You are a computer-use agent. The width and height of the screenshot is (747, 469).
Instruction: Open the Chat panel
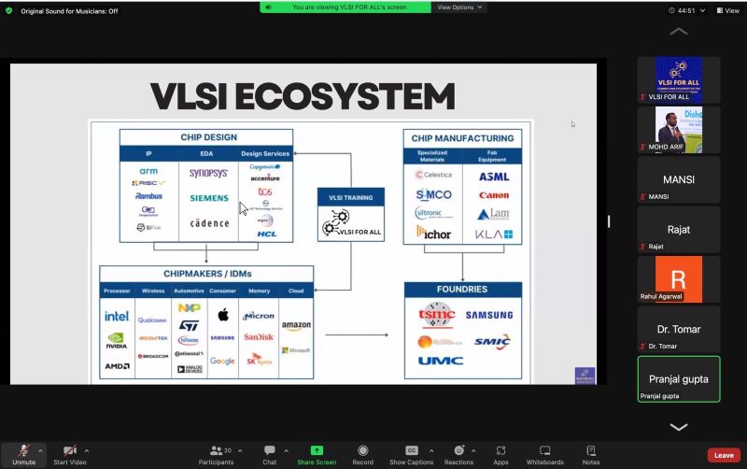[270, 455]
